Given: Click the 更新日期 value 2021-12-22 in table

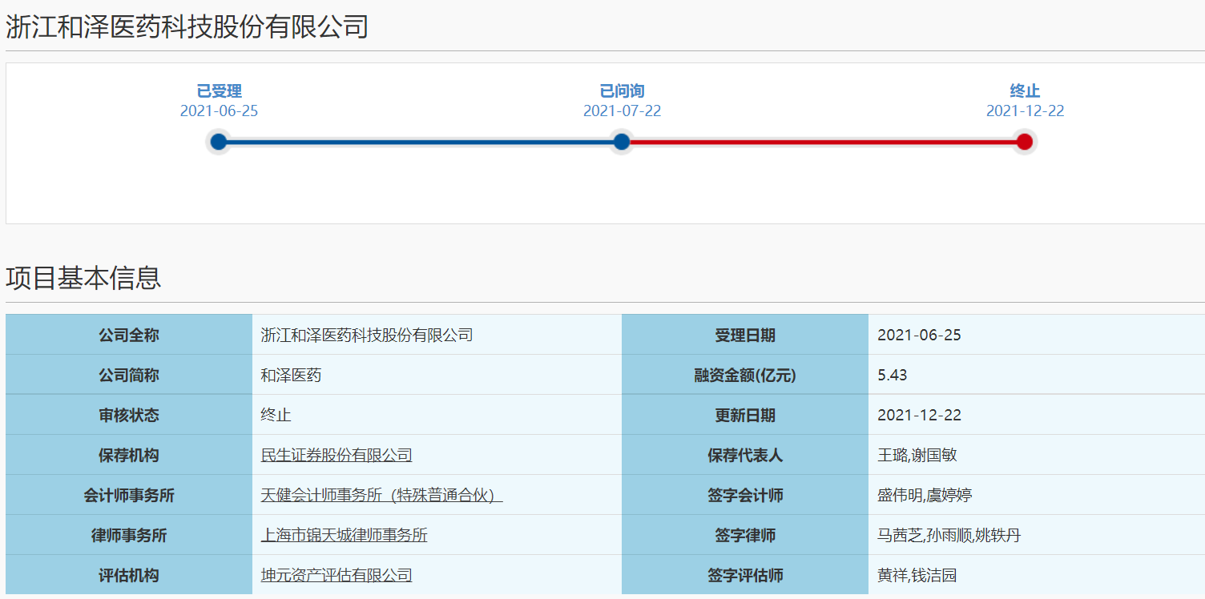Looking at the screenshot, I should tap(919, 415).
